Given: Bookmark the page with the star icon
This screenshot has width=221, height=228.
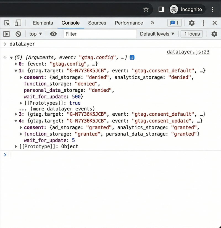Looking at the screenshot, I should click(146, 9).
